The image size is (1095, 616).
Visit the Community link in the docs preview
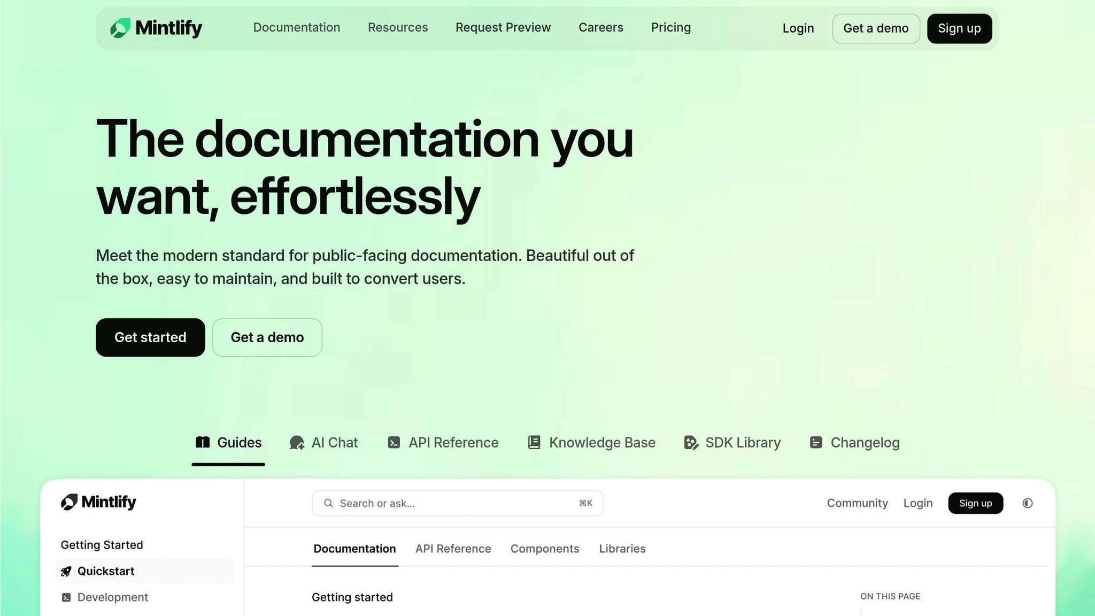tap(857, 503)
